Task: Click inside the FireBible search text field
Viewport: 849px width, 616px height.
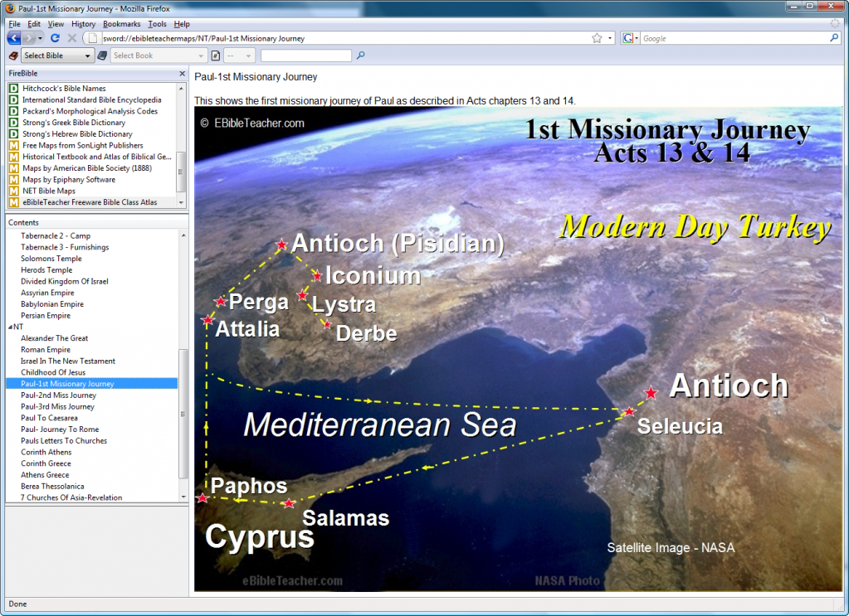Action: pos(305,56)
